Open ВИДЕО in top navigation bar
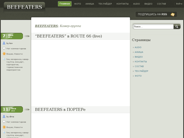The image size is (184, 138). pos(148,4)
